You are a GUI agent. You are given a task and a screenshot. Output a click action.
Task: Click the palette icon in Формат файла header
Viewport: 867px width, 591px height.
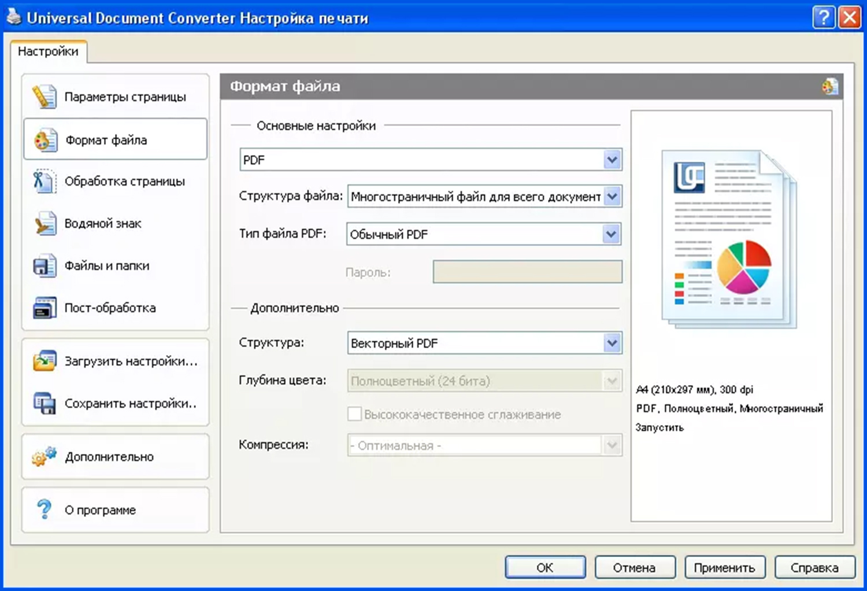[829, 87]
